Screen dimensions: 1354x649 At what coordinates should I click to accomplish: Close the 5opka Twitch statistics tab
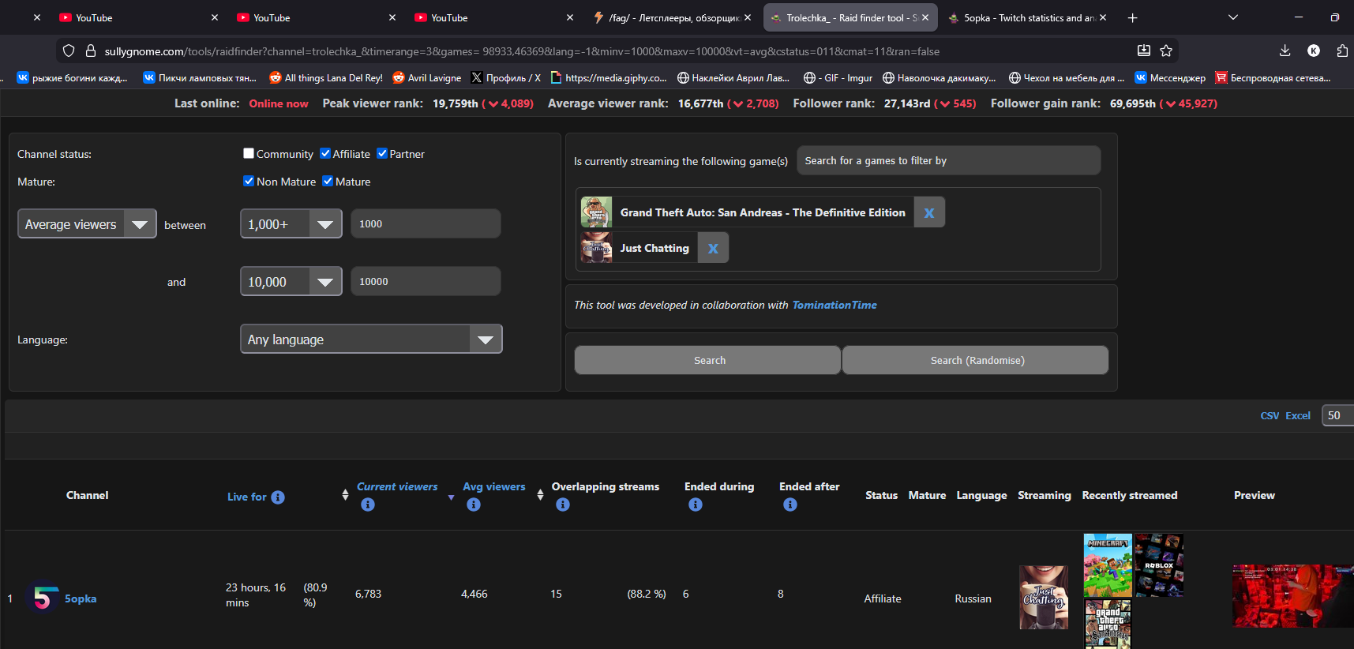click(1103, 17)
